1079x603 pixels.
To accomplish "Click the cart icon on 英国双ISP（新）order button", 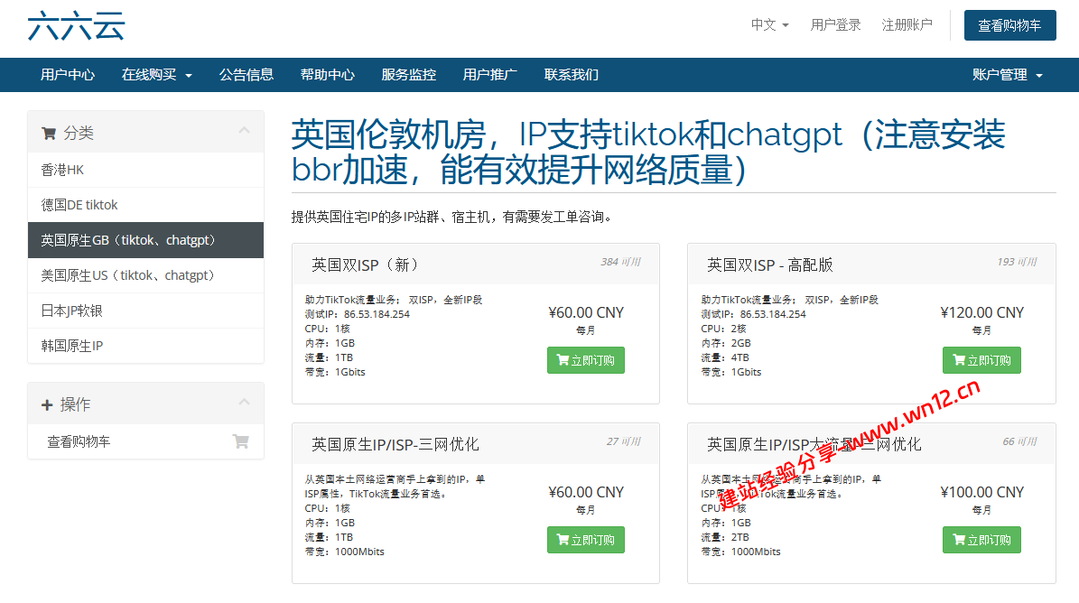I will 563,359.
